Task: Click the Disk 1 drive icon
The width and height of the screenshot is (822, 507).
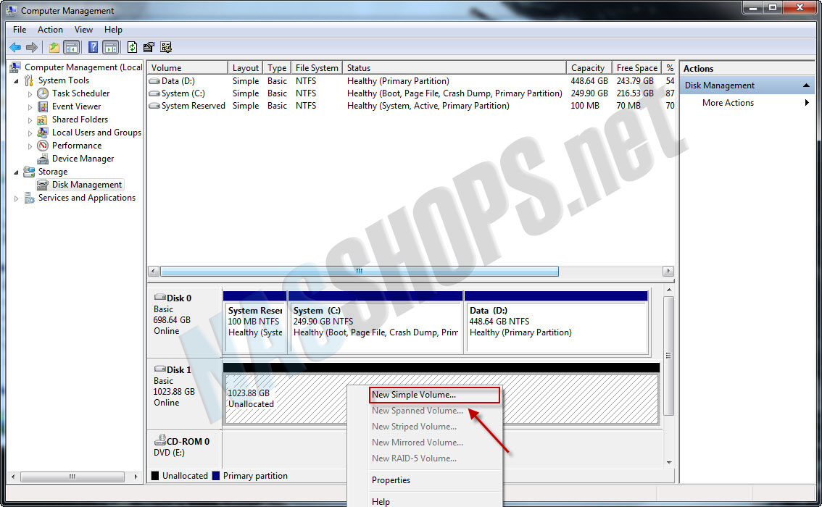Action: [x=160, y=369]
